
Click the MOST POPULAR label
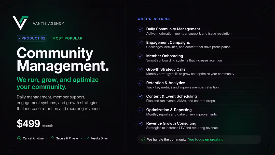click(x=67, y=38)
